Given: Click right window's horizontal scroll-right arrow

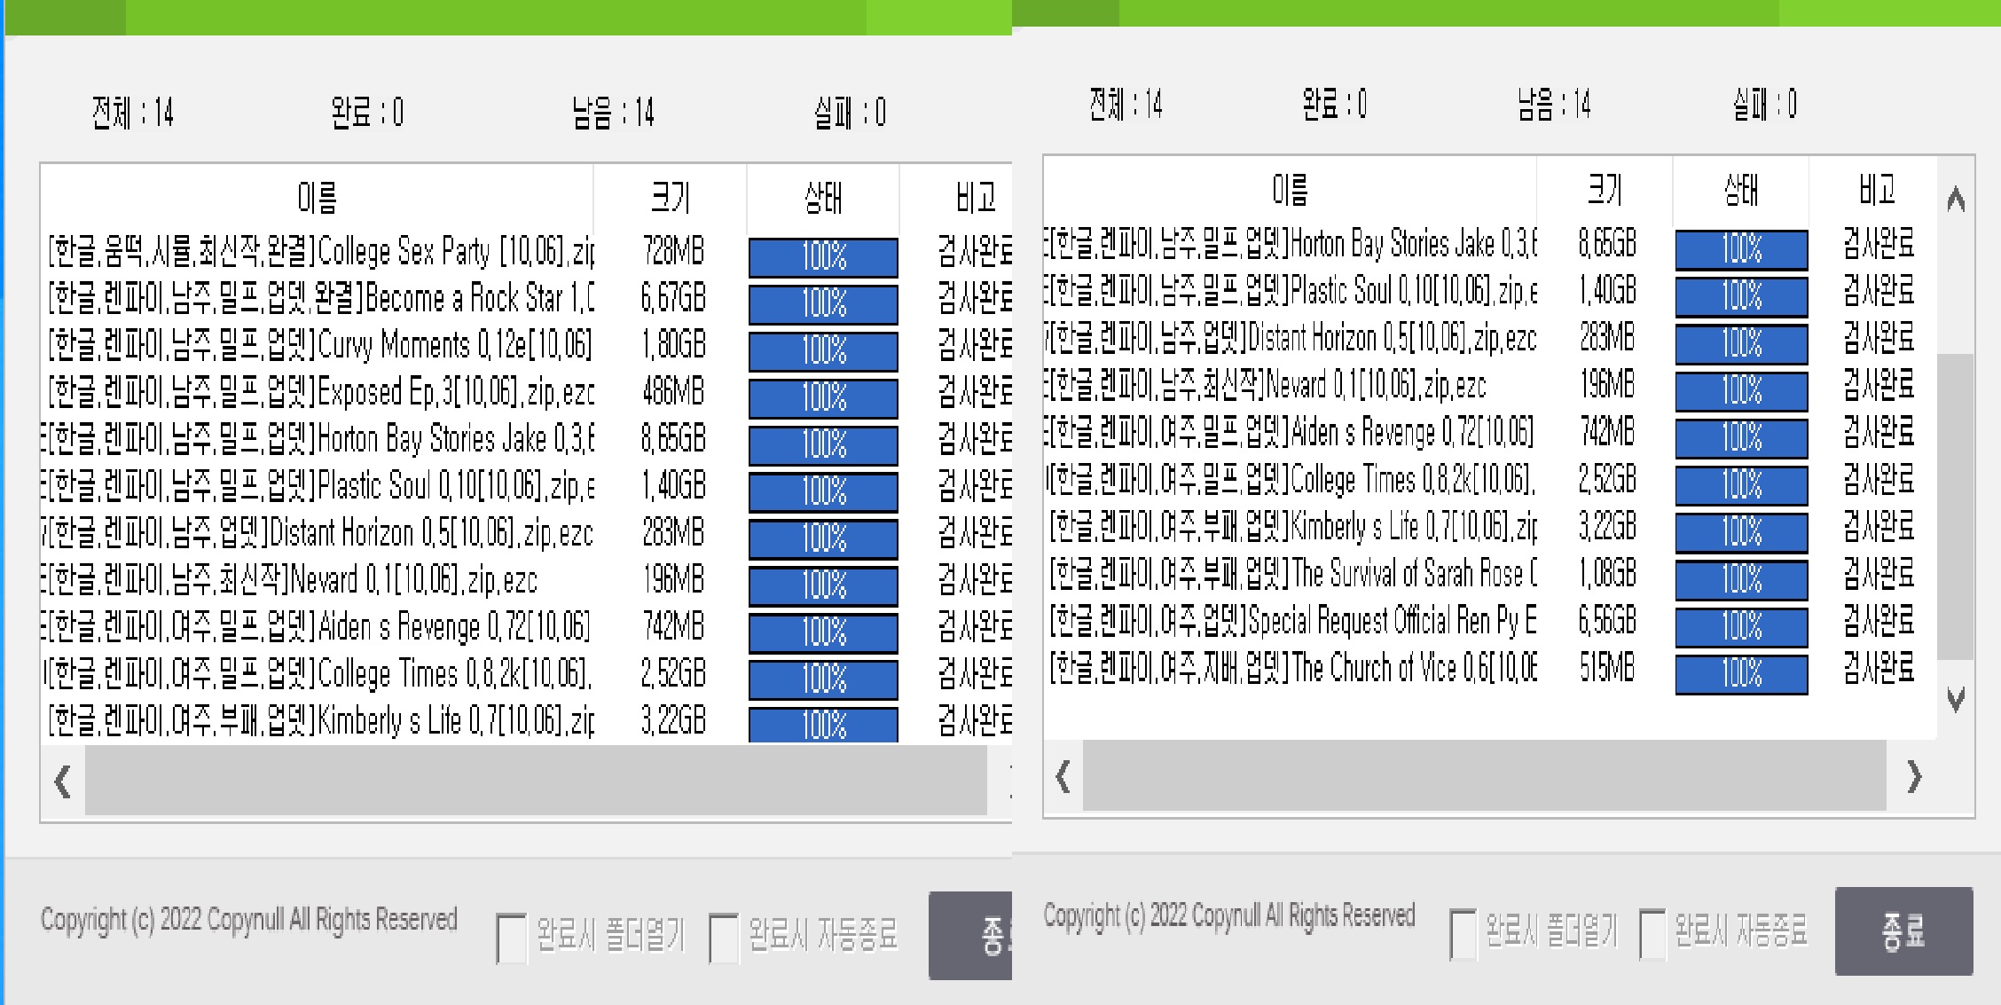Looking at the screenshot, I should [x=1914, y=776].
